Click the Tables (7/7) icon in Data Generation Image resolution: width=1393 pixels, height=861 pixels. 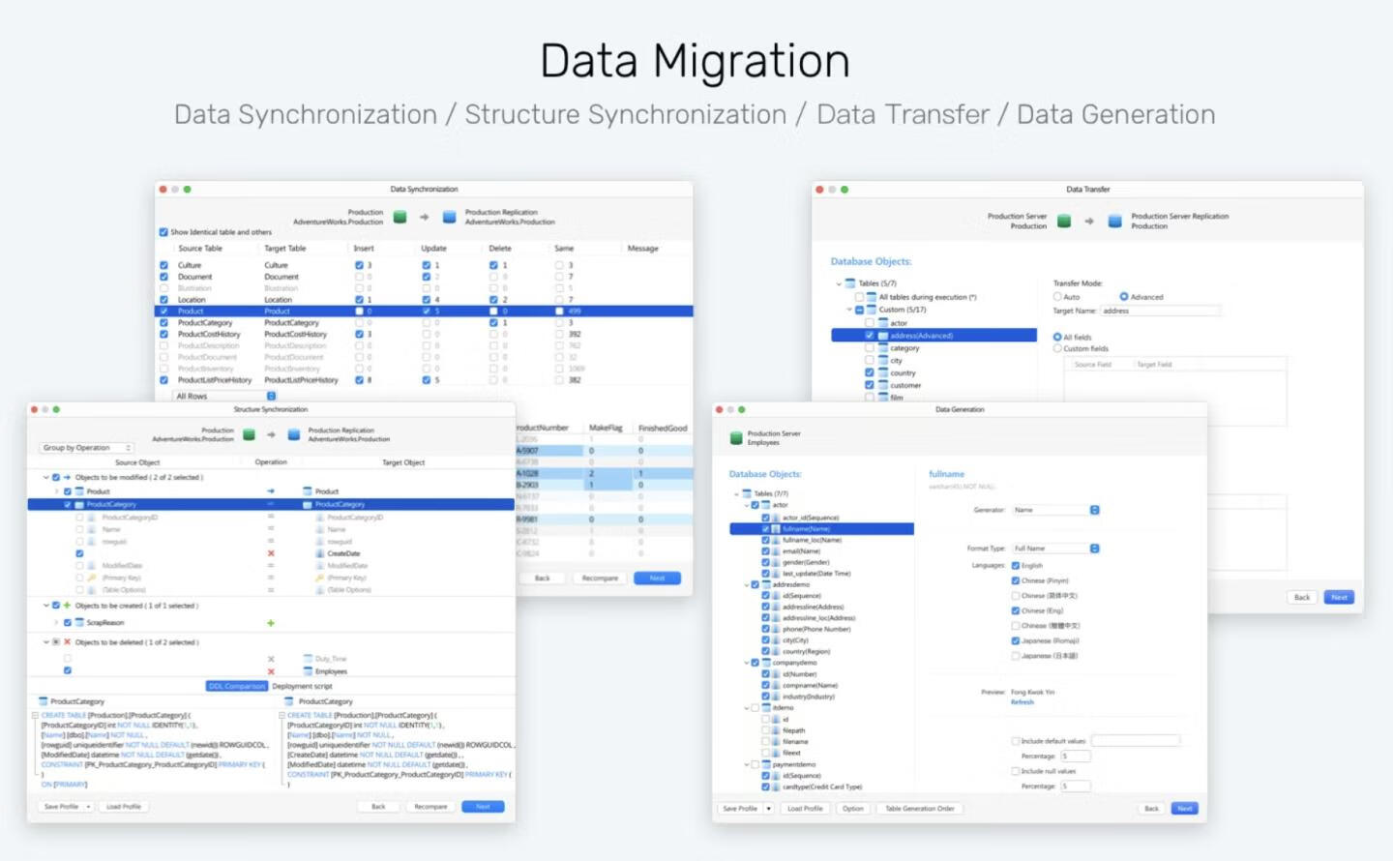[747, 493]
